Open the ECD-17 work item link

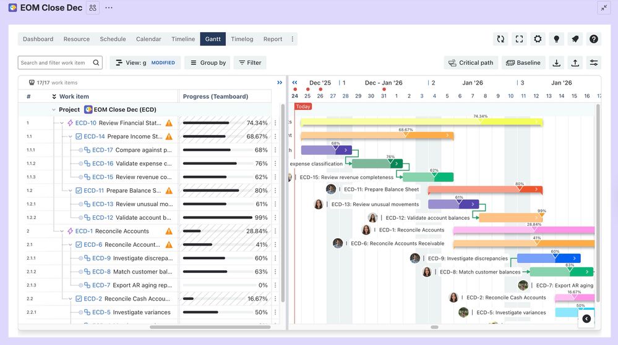(103, 150)
